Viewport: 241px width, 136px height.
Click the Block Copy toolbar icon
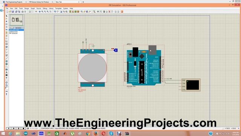(x=70, y=12)
